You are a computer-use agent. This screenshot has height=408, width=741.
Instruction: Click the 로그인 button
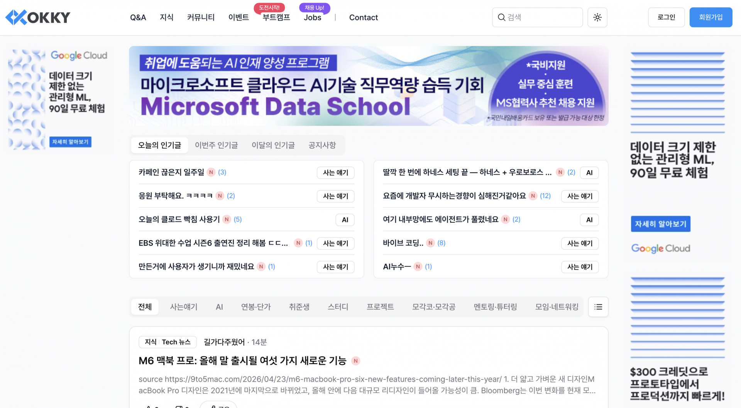[666, 17]
